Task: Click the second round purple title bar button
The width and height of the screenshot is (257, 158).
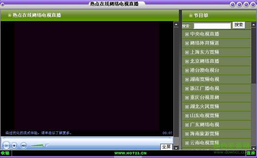Action: 239,4
